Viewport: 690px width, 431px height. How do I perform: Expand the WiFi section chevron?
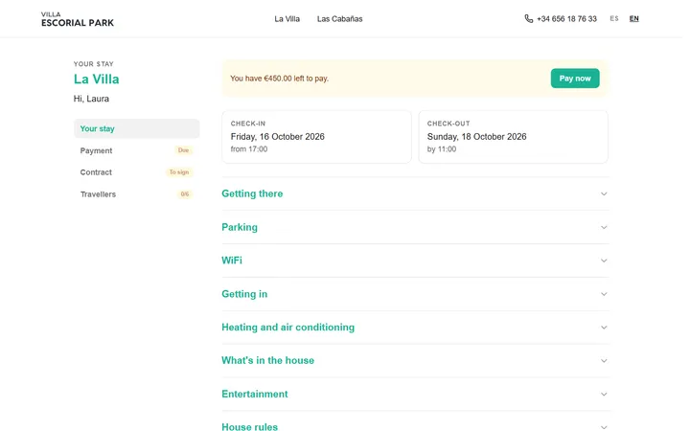tap(604, 261)
